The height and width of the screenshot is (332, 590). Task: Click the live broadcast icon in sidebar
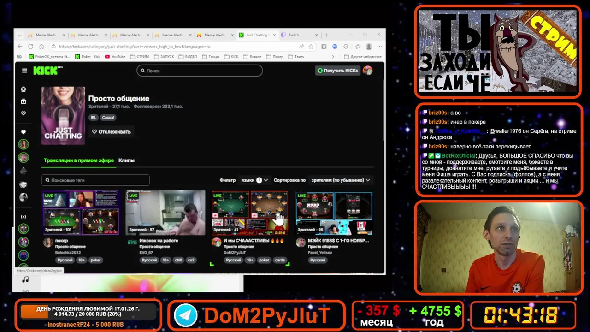click(x=24, y=217)
